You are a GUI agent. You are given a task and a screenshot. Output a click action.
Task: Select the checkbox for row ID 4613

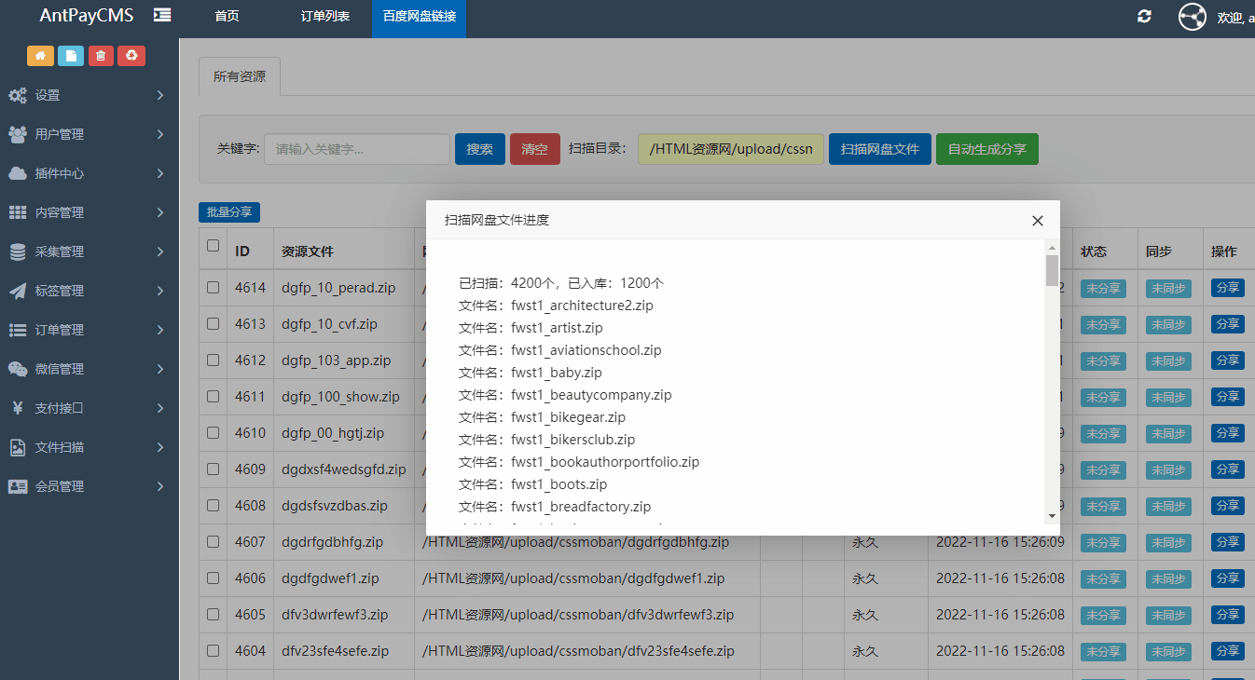tap(214, 324)
